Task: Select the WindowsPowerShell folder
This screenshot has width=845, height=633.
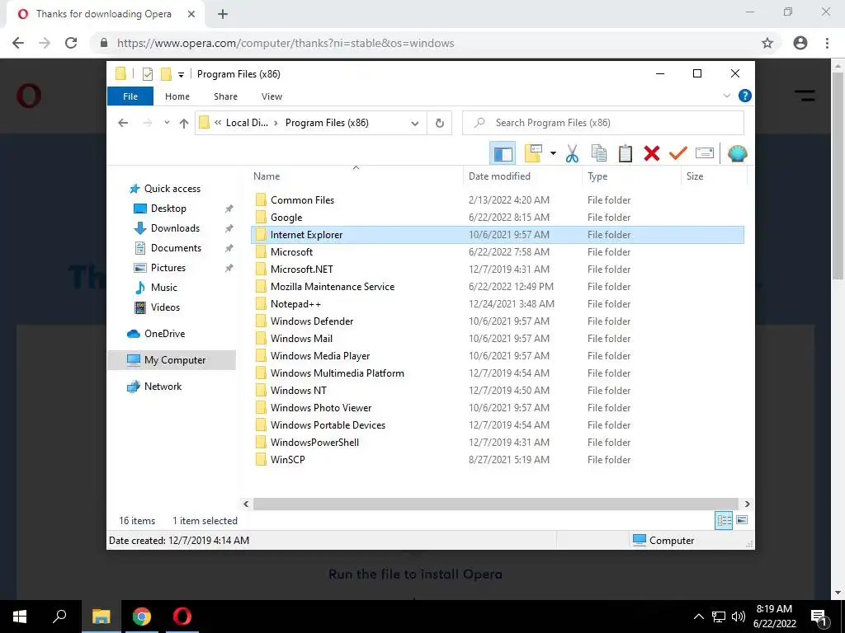Action: coord(498,443)
